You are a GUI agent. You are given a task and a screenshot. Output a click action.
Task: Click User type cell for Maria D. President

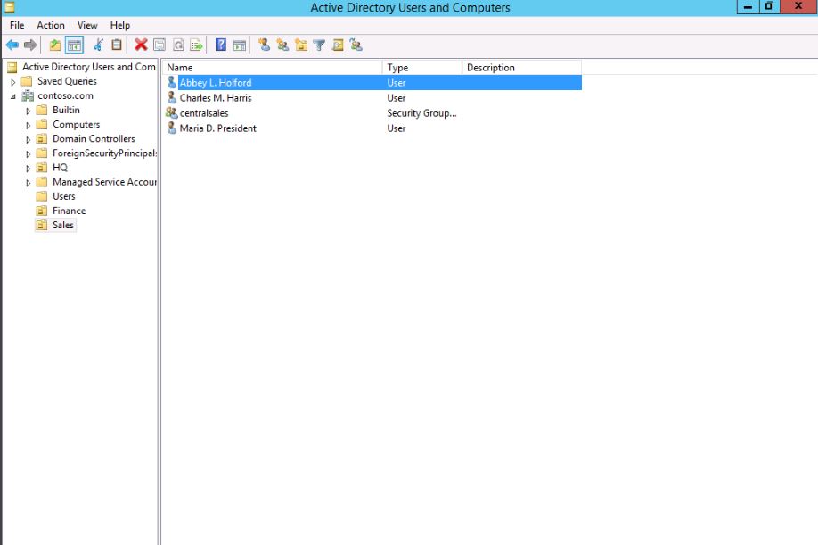click(x=397, y=128)
